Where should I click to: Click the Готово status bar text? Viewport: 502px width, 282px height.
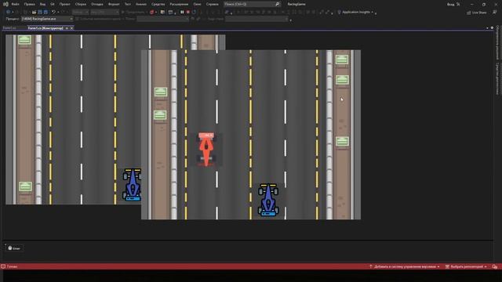13,266
